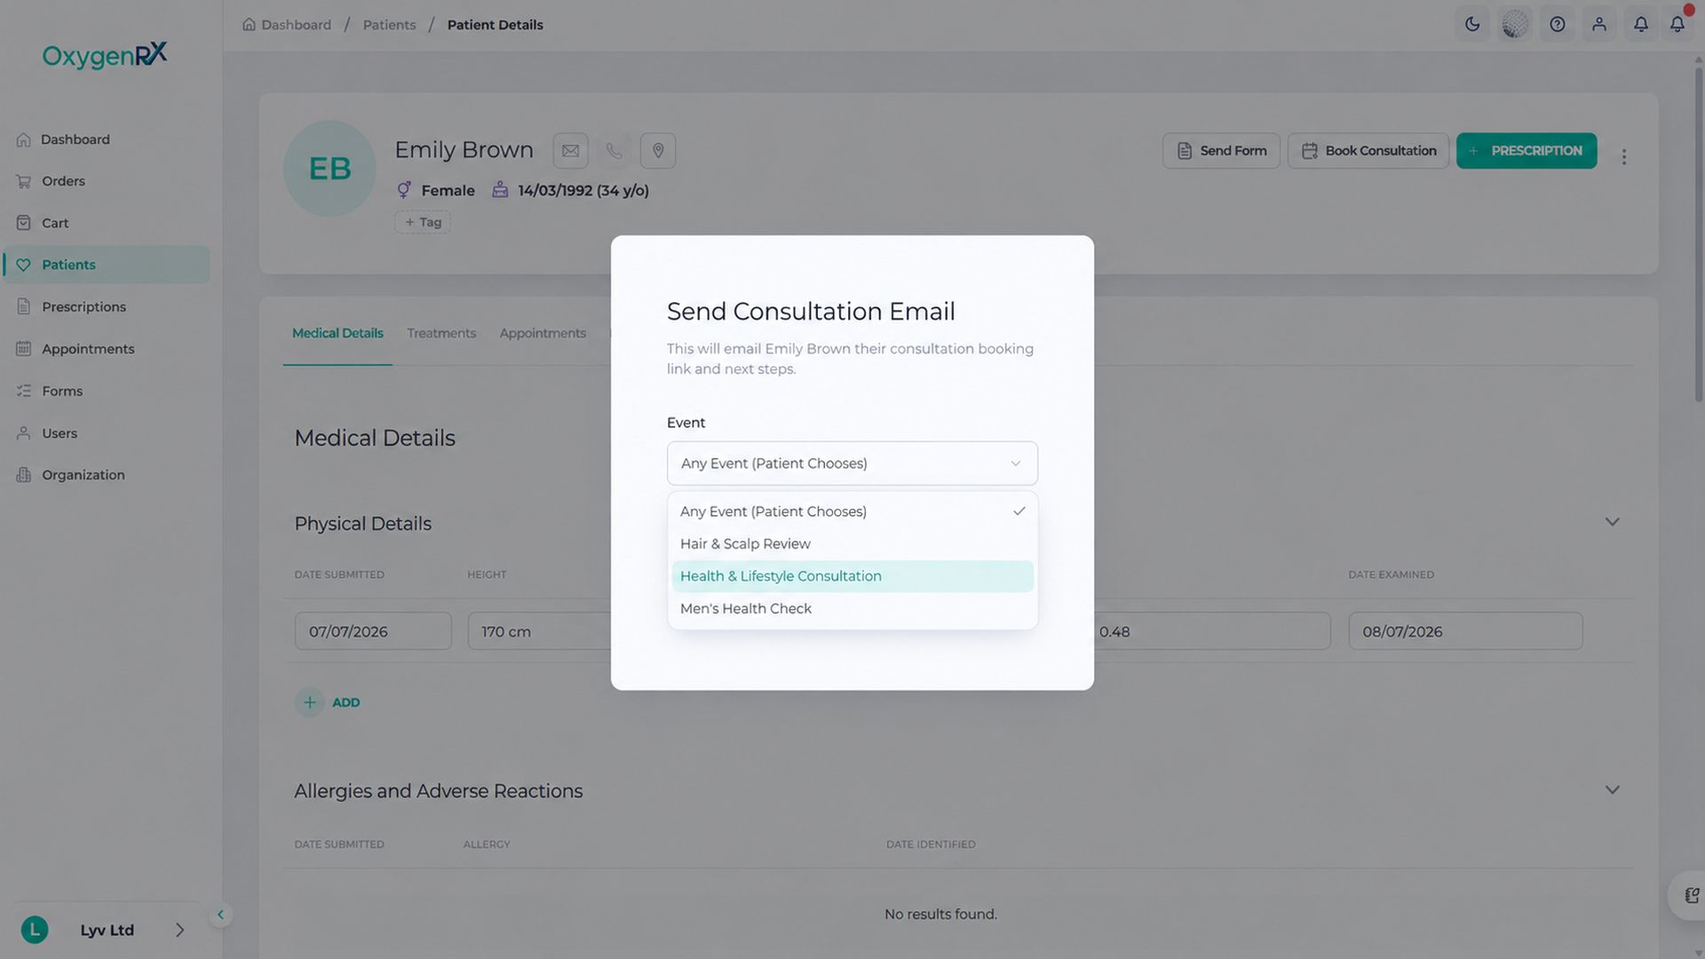Pick Men's Health Check option
The width and height of the screenshot is (1705, 959).
click(852, 609)
